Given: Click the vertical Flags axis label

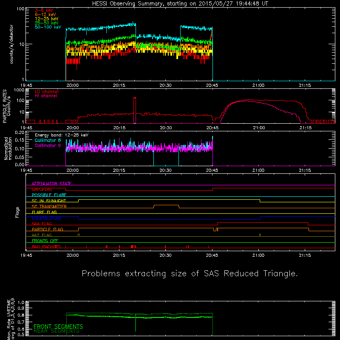Looking at the screenshot, I should (x=17, y=212).
